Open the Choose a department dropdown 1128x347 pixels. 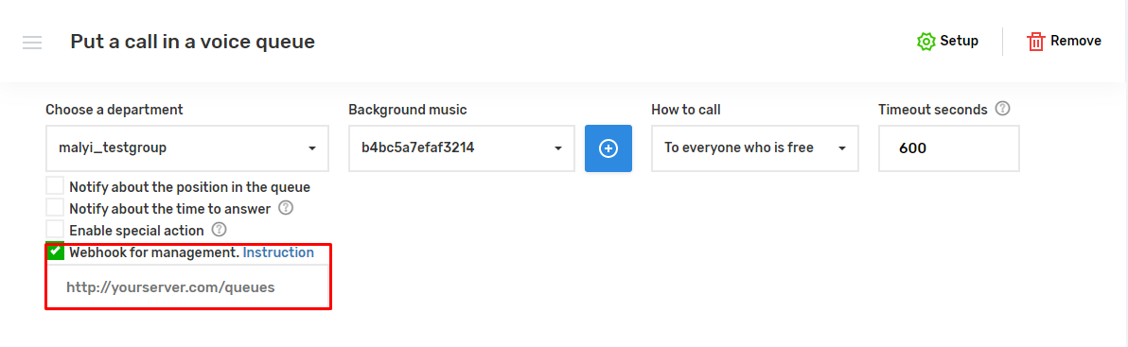(187, 148)
